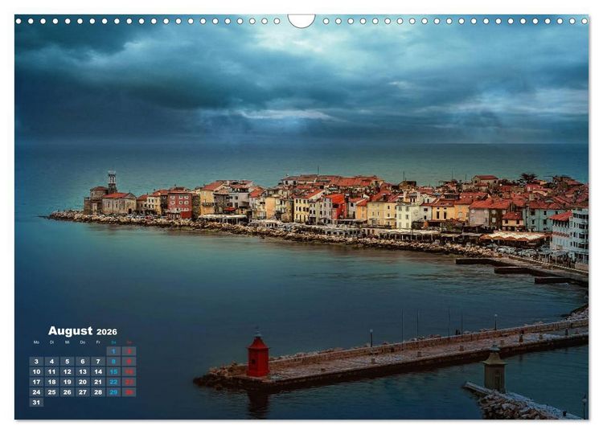Select date 18 in the calendar
This screenshot has height=434, width=603.
52,382
